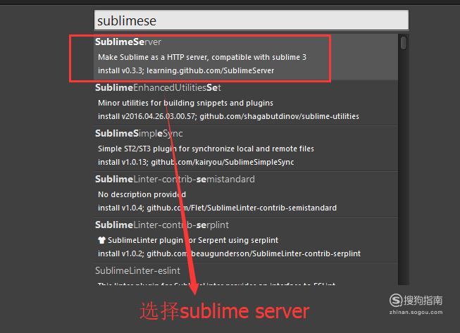Select SublimeLinter-contrib-semistandard package title
The width and height of the screenshot is (460, 333).
click(175, 179)
